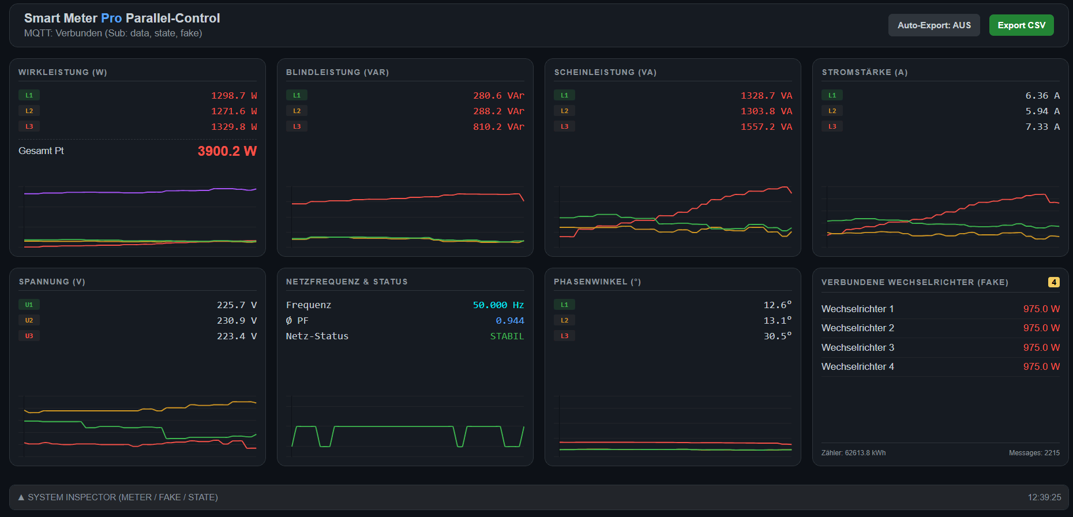Click the Gesamt Pt total 3900.2 W

(x=227, y=151)
